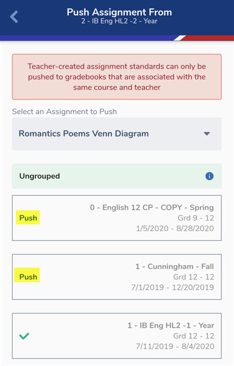Viewport: 234px width, 366px height.
Task: Tap the 2 - IB Eng HL2 -2 subtitle
Action: (119, 21)
